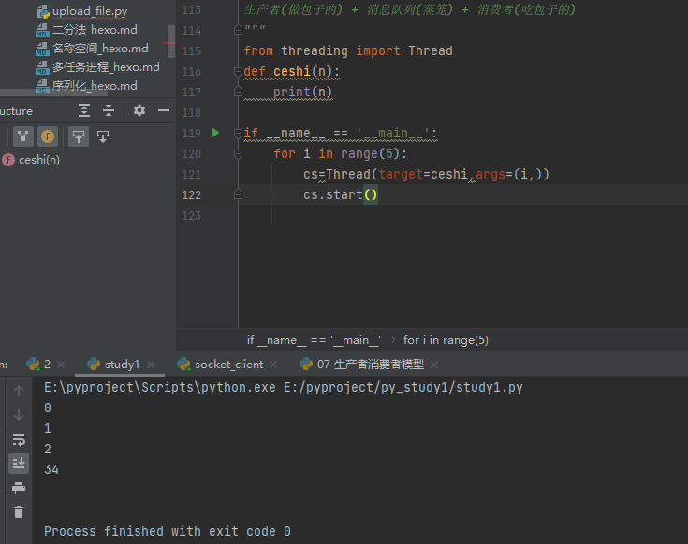
Task: Switch to socket_client run tab
Action: click(x=228, y=365)
